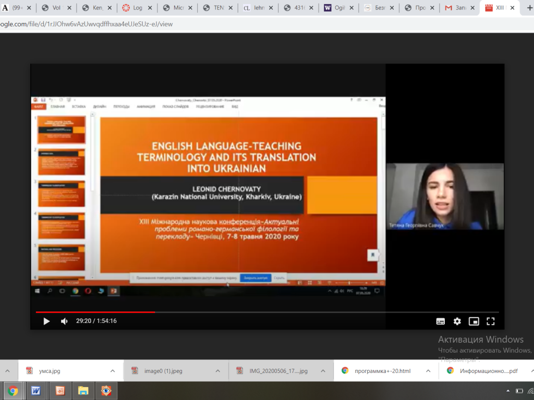Viewport: 534px width, 400px height.
Task: Open a new browser tab
Action: pyautogui.click(x=529, y=7)
